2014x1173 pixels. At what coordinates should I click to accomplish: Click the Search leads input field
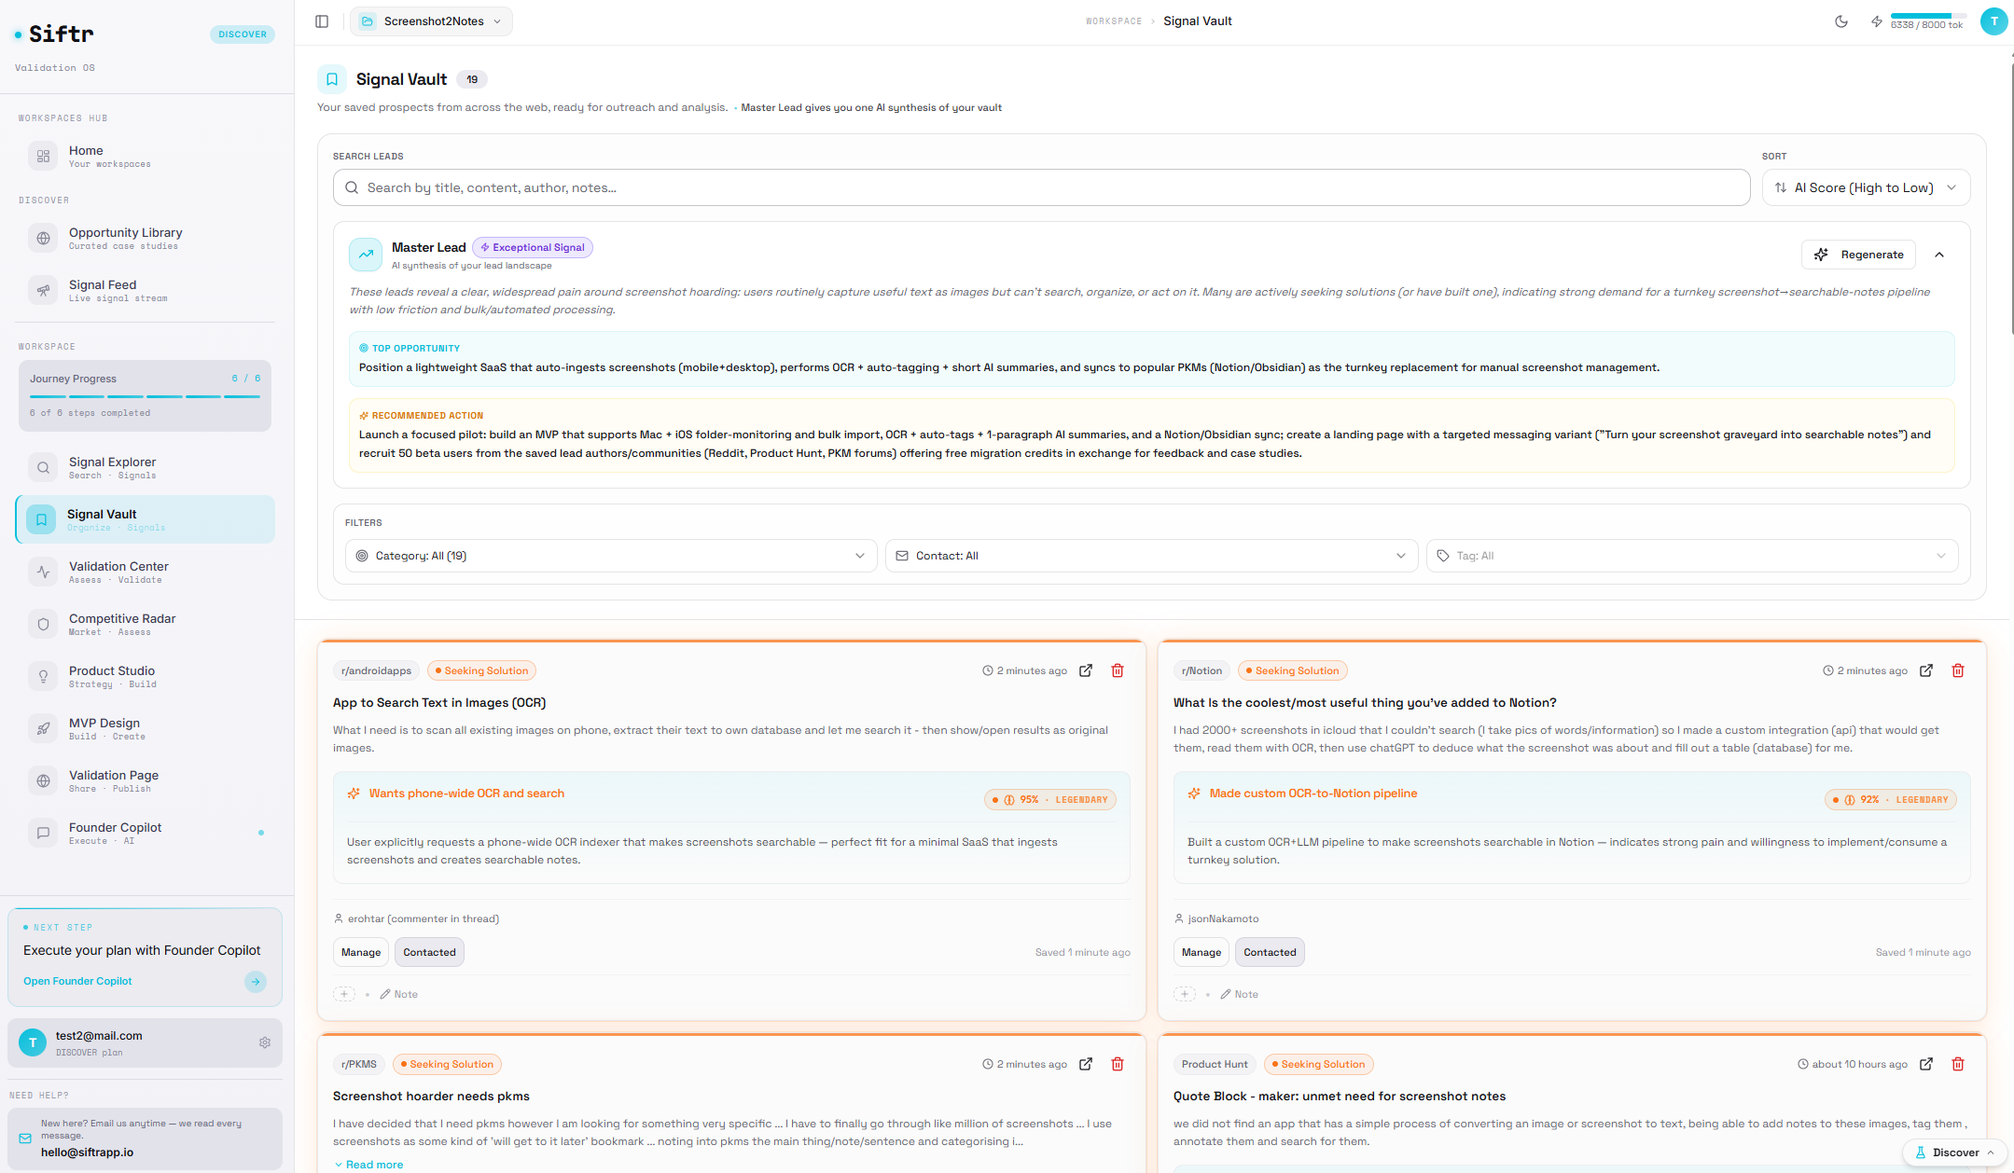1040,187
